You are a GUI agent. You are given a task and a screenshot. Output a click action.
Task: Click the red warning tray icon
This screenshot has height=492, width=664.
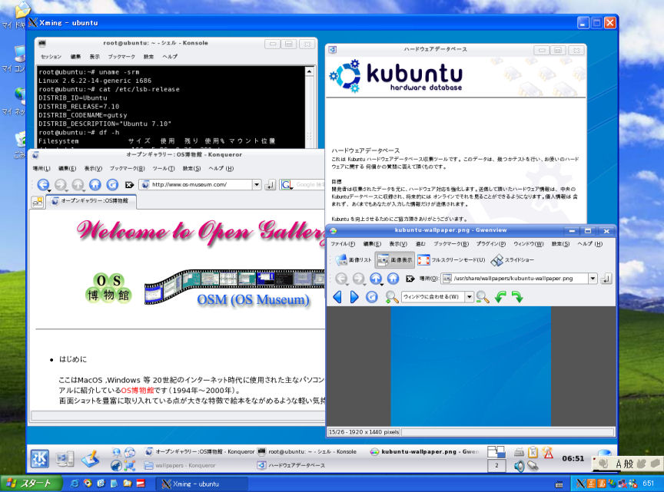(x=548, y=452)
